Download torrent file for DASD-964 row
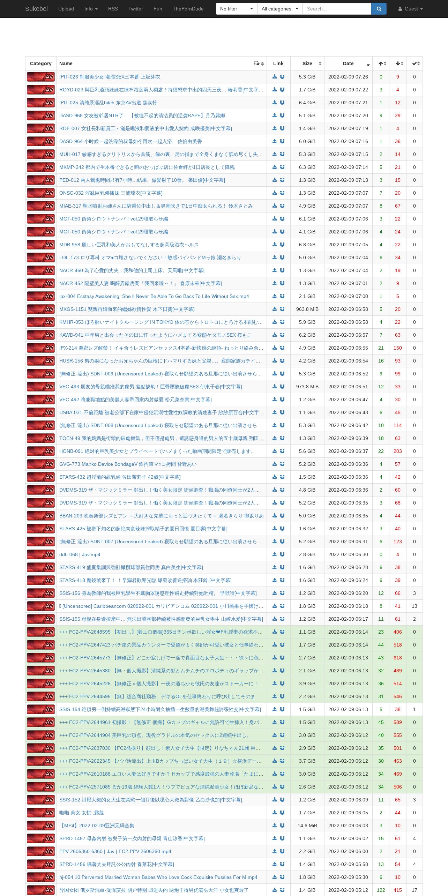The width and height of the screenshot is (448, 896). point(275,141)
